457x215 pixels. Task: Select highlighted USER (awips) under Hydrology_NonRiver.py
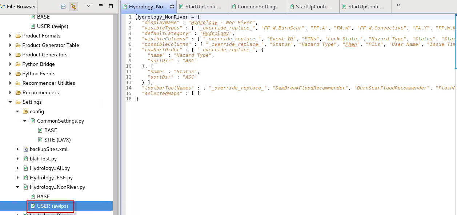click(52, 206)
